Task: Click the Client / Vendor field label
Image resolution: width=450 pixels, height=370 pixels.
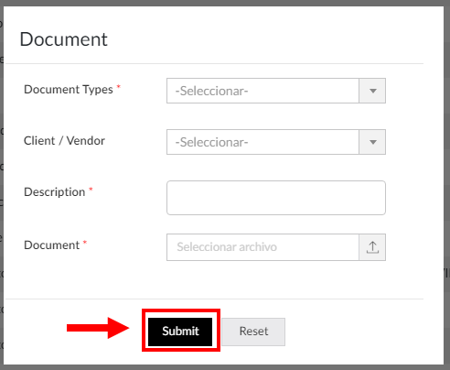Action: pos(64,141)
